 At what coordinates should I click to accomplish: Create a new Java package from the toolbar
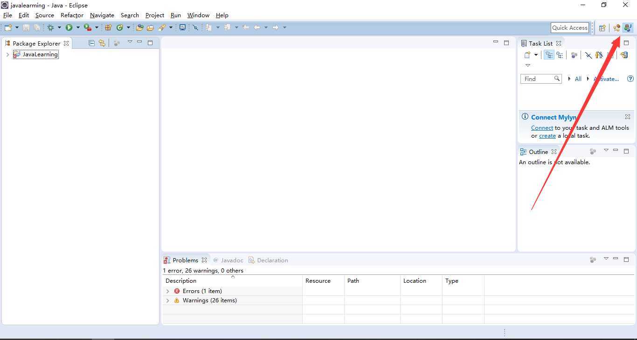tap(108, 27)
